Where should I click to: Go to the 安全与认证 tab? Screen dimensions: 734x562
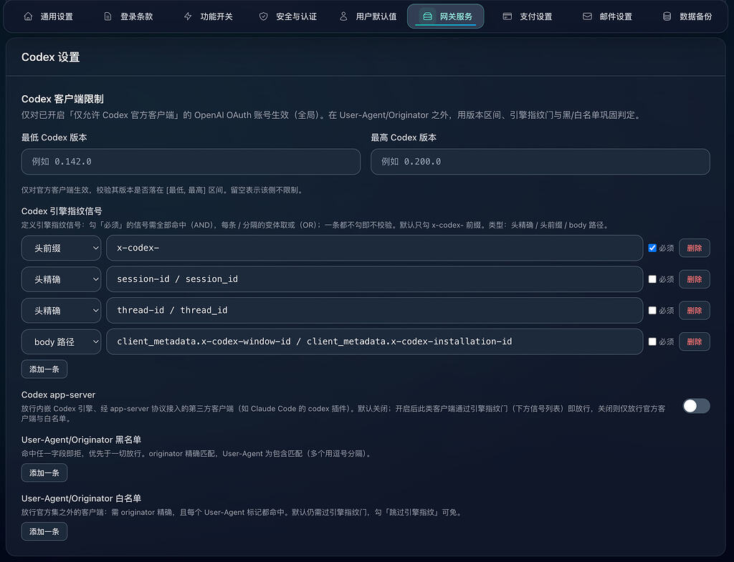(288, 16)
